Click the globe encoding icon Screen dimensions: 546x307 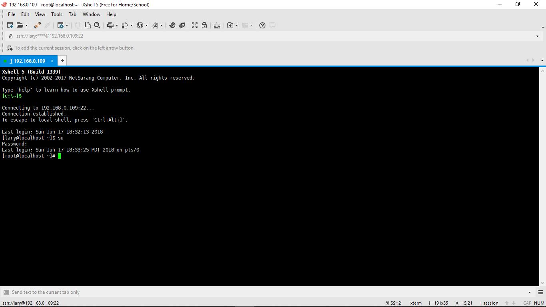pos(140,25)
